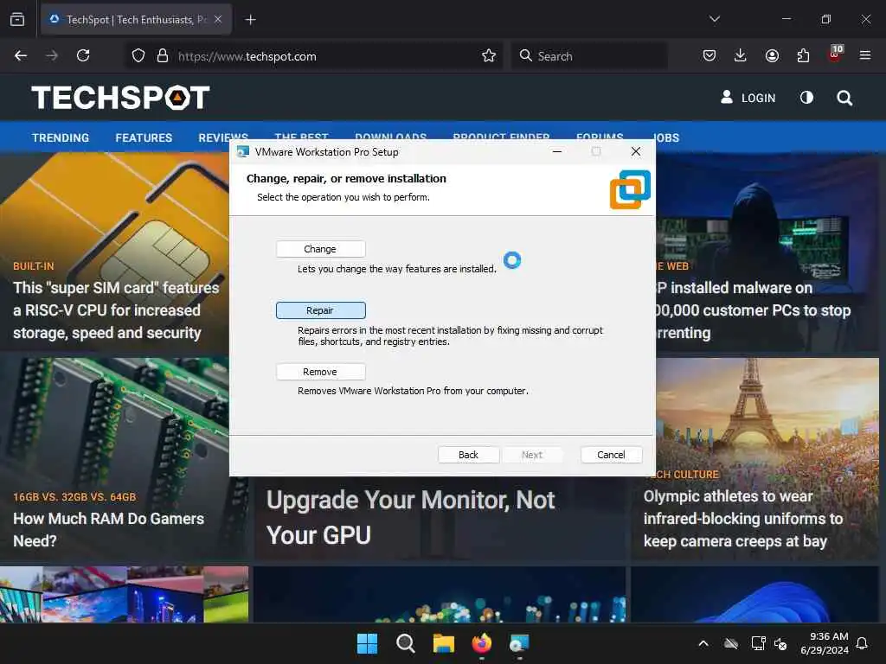Screen dimensions: 886x664
Task: Open Windows taskbar Search
Action: (x=405, y=643)
